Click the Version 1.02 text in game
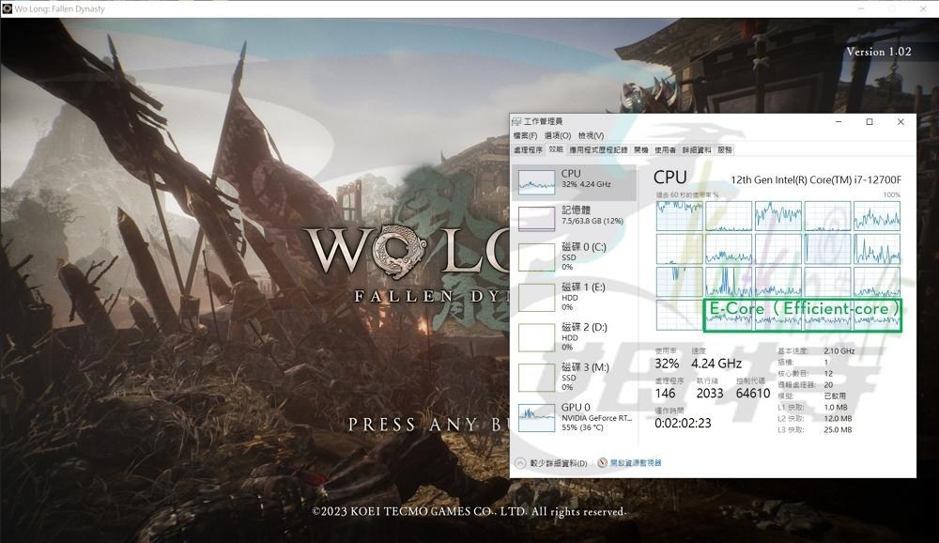 point(879,52)
